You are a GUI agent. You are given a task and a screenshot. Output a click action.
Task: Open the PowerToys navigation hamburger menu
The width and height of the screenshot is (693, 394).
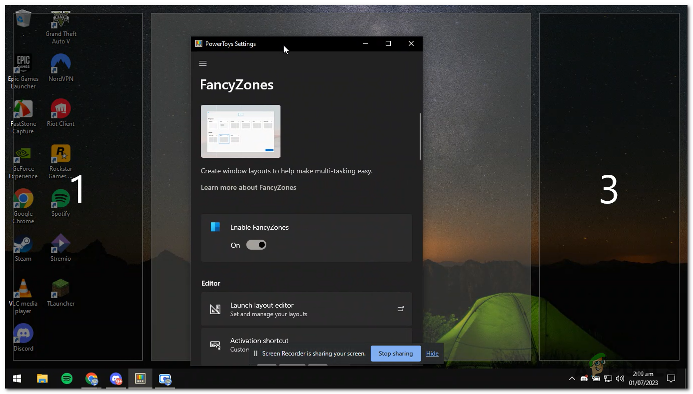(x=203, y=63)
